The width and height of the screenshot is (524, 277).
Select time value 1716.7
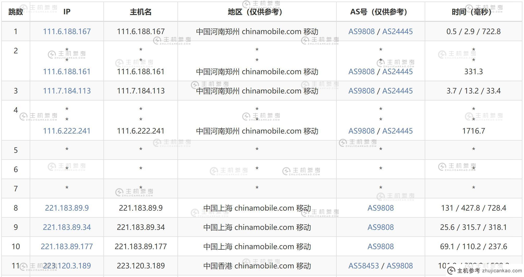pyautogui.click(x=473, y=131)
